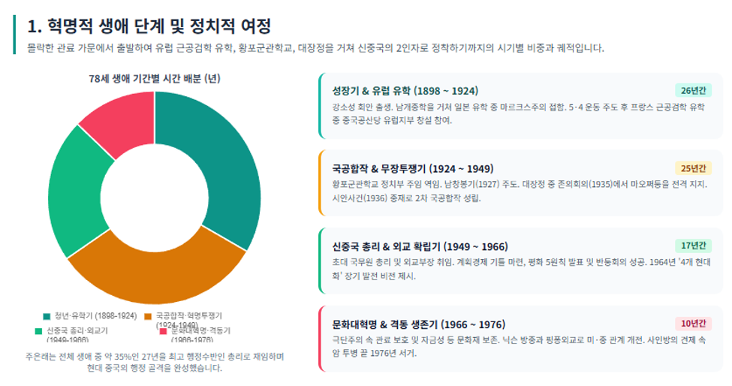The height and width of the screenshot is (386, 732).
Task: Open the 성장기 & 유럽 유학 card heading
Action: (x=405, y=91)
